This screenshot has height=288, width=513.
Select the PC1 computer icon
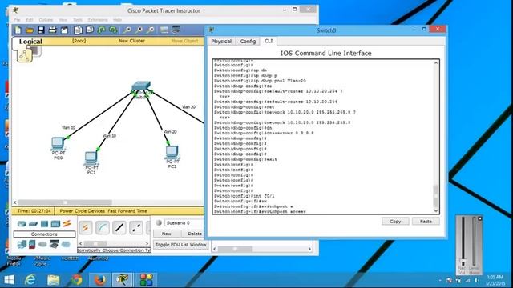coord(91,158)
